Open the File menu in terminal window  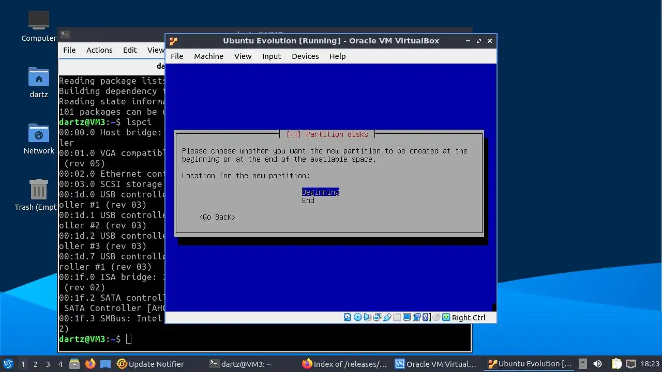[x=69, y=50]
